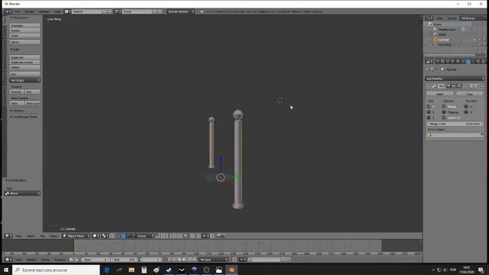Click the Duplicate button
Image resolution: width=489 pixels, height=275 pixels.
(24, 57)
